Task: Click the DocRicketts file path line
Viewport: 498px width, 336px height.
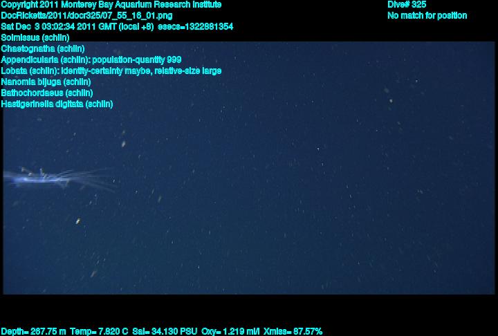Action: click(86, 16)
